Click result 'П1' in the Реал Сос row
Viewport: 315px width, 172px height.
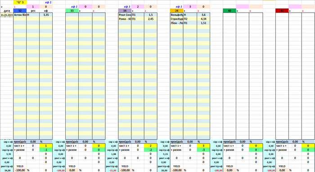pyautogui.click(x=138, y=15)
